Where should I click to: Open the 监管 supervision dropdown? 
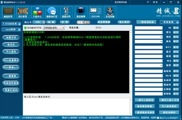click(149, 65)
